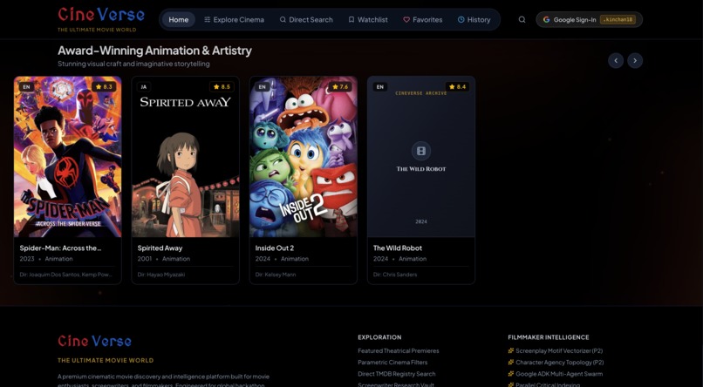Click 2023 Animation info on Spider-Man card
The image size is (703, 387).
pyautogui.click(x=45, y=259)
